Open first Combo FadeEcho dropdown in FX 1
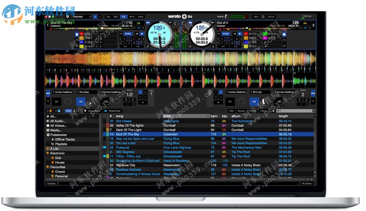The height and width of the screenshot is (211, 366). point(63,92)
